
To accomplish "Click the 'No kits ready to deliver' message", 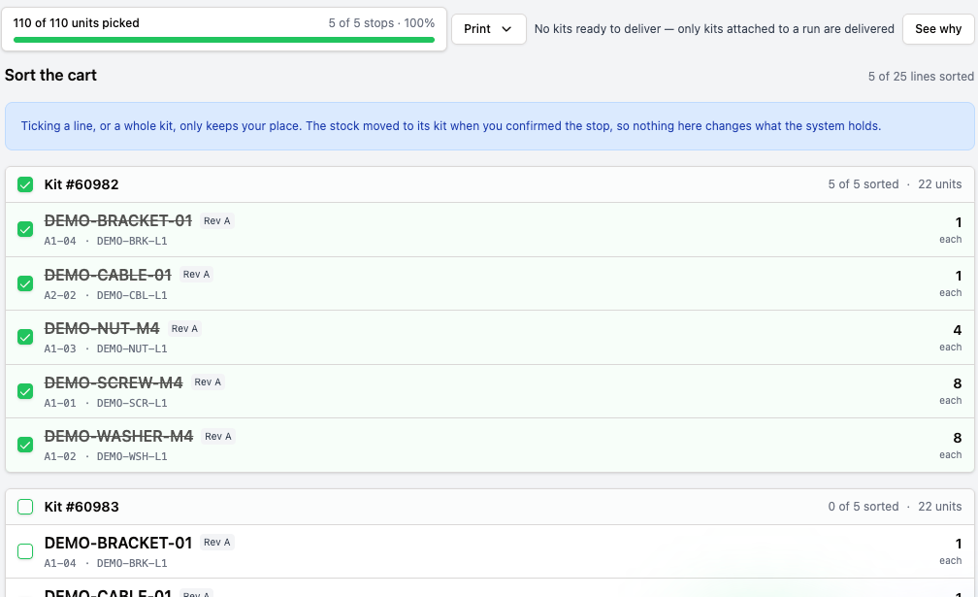I will tap(714, 29).
